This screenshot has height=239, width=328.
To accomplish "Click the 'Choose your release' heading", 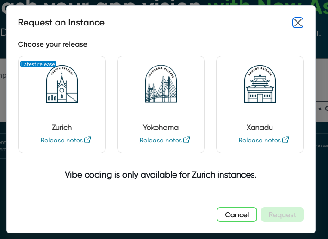I will 52,44.
